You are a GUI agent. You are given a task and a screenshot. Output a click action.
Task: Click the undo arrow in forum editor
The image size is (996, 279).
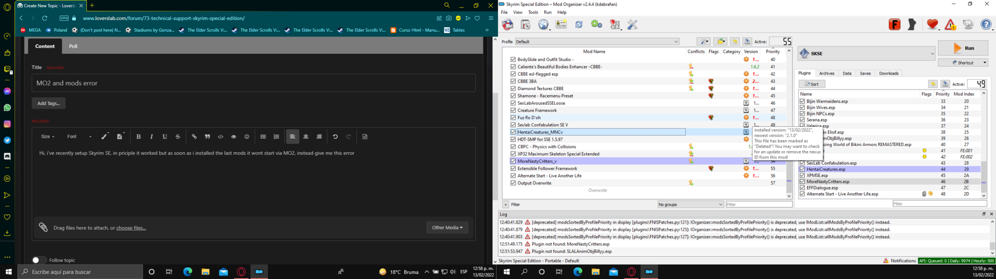click(335, 137)
